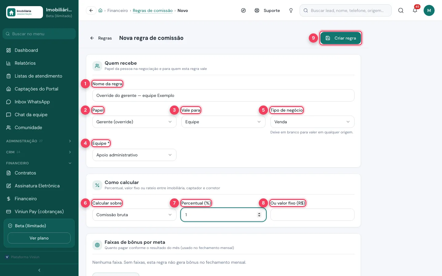Open Equipe dropdown showing Apoio administrativo
The image size is (442, 276).
point(134,155)
